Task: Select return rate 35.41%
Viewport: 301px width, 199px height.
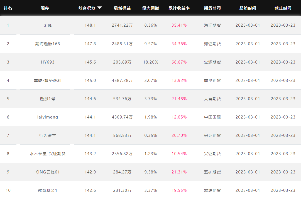Action: [x=179, y=25]
